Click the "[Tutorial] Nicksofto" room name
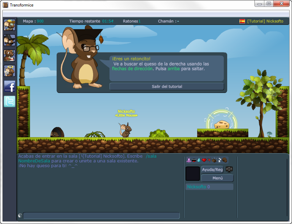 [265, 21]
